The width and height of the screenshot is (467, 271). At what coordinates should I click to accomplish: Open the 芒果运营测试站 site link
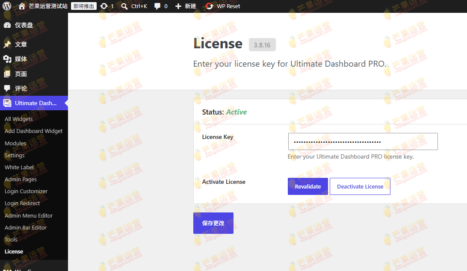48,6
